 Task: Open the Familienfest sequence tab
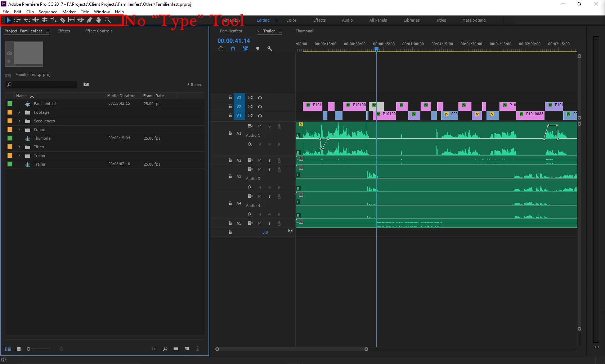(x=231, y=31)
